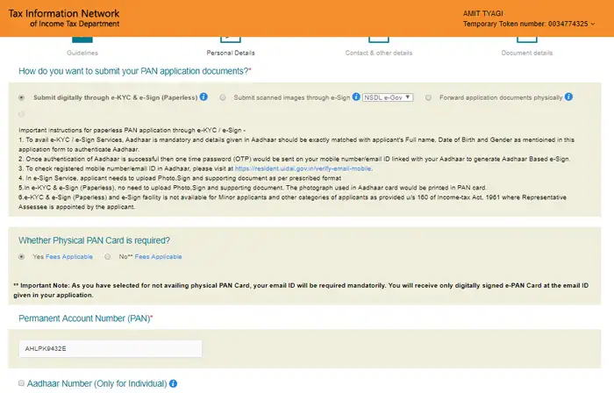Click the Contact & other details step icon
Viewport: 614px width, 393px height.
[x=379, y=39]
